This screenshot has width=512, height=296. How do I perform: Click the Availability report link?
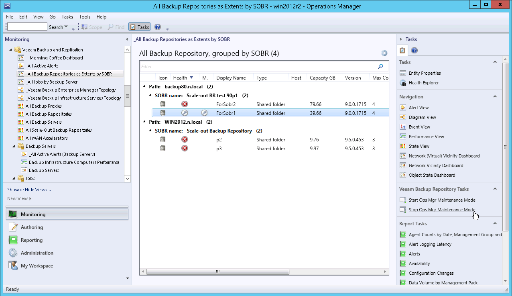[419, 263]
